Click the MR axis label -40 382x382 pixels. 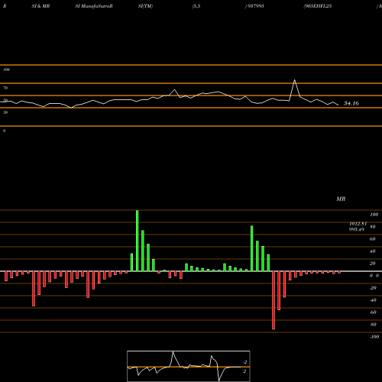pyautogui.click(x=373, y=300)
